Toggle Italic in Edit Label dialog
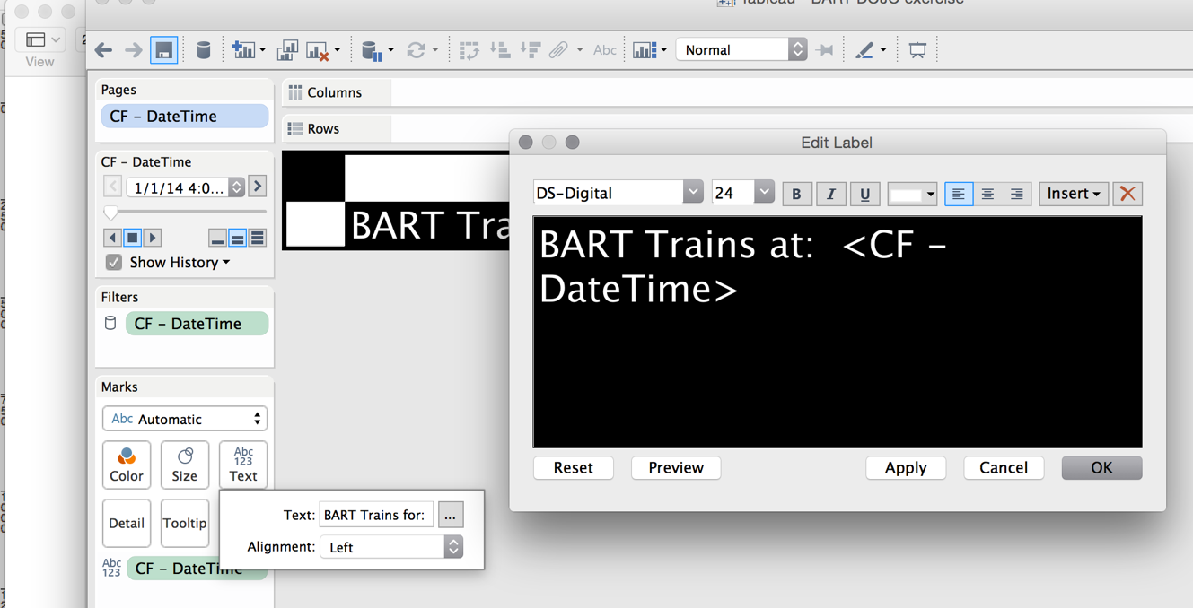Image resolution: width=1193 pixels, height=608 pixels. coord(830,194)
